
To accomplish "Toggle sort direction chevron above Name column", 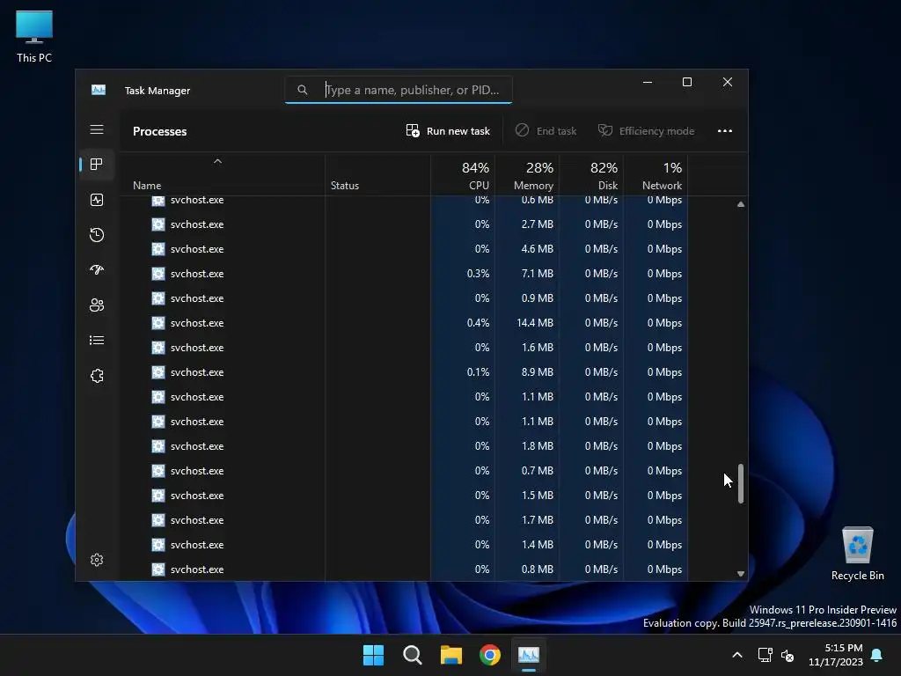I will [217, 162].
